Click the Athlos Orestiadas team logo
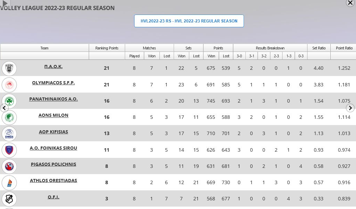 9,182
